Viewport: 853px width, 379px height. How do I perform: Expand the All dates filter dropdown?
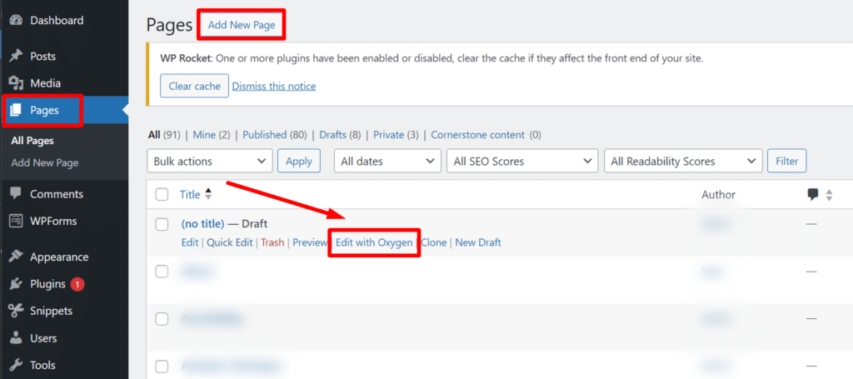point(387,161)
